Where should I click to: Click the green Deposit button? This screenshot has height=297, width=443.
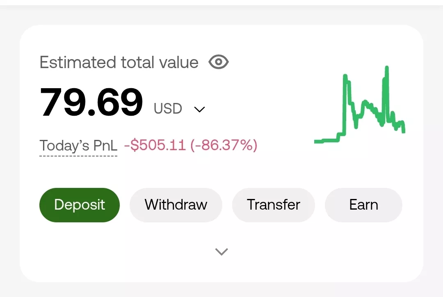coord(80,205)
